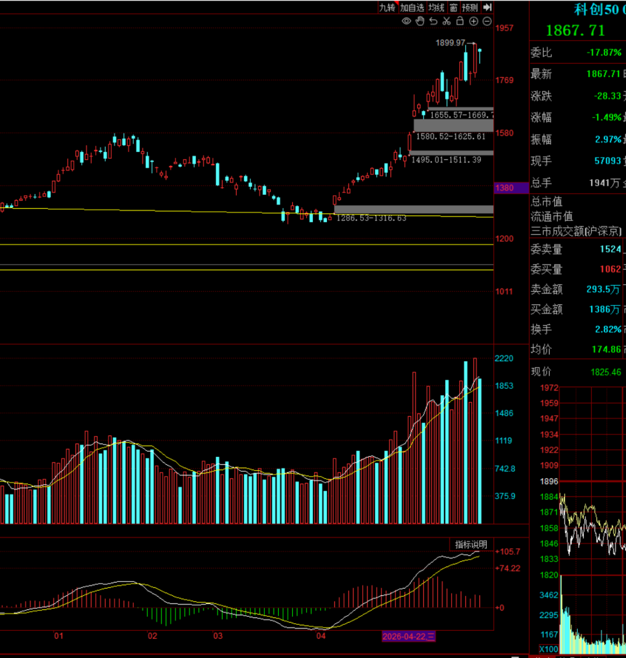Click the purple 1380 price axis label

[511, 188]
